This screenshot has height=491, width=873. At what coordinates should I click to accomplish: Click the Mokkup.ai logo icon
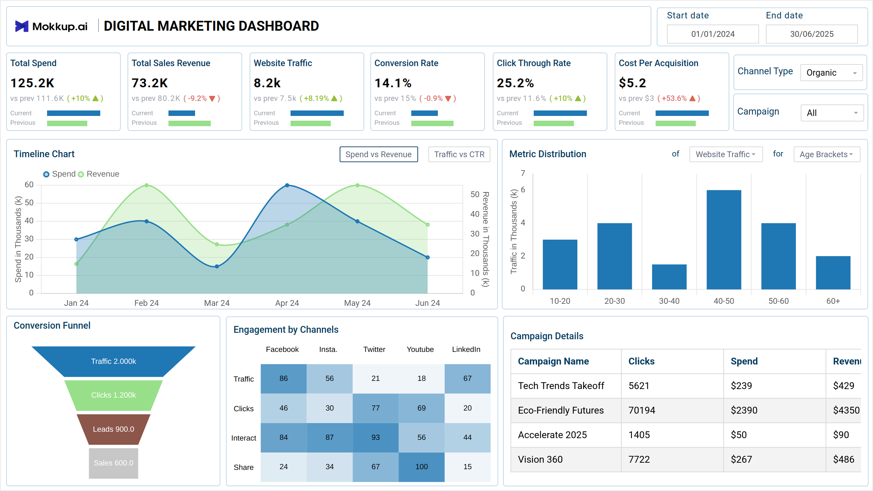pos(22,26)
